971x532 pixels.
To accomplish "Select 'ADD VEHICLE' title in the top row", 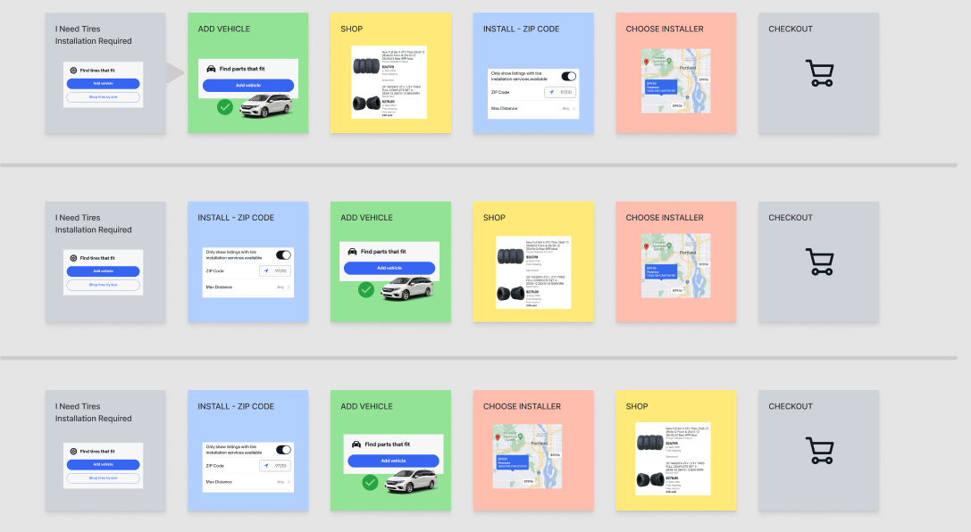I will coord(224,29).
